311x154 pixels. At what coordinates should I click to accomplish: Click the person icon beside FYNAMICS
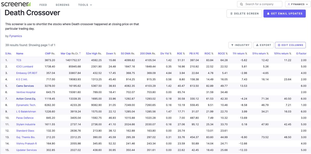point(289,4)
